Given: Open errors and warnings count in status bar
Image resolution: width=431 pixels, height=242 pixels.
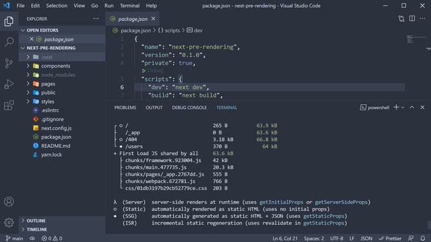Looking at the screenshot, I should click(52, 239).
